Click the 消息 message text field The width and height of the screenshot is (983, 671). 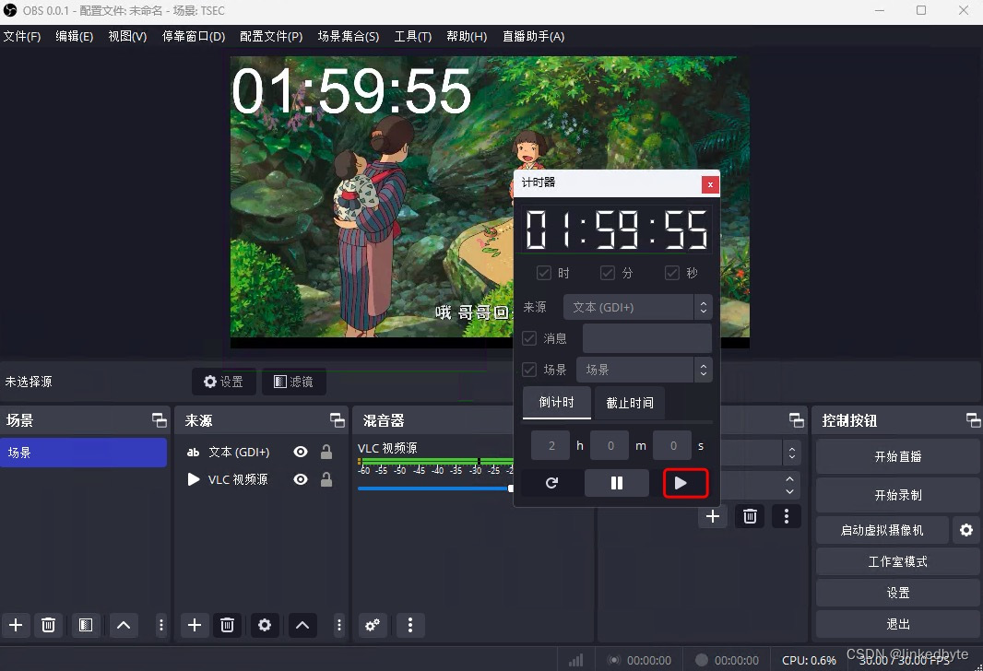647,338
